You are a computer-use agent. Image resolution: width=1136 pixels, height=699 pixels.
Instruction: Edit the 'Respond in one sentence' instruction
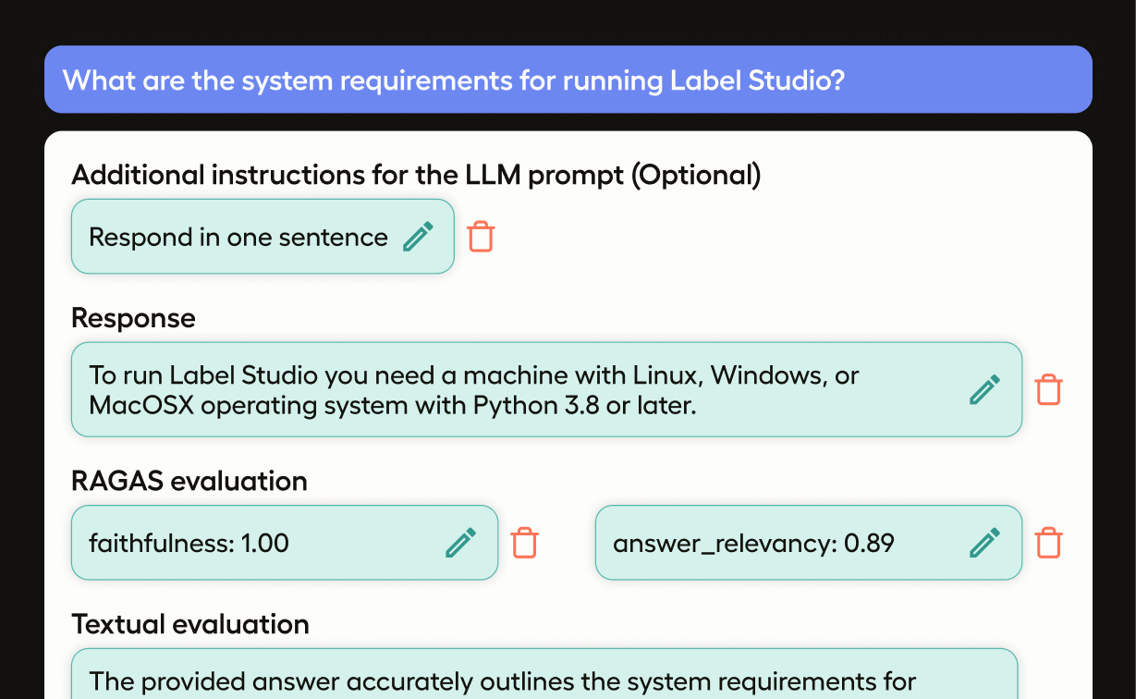[419, 237]
